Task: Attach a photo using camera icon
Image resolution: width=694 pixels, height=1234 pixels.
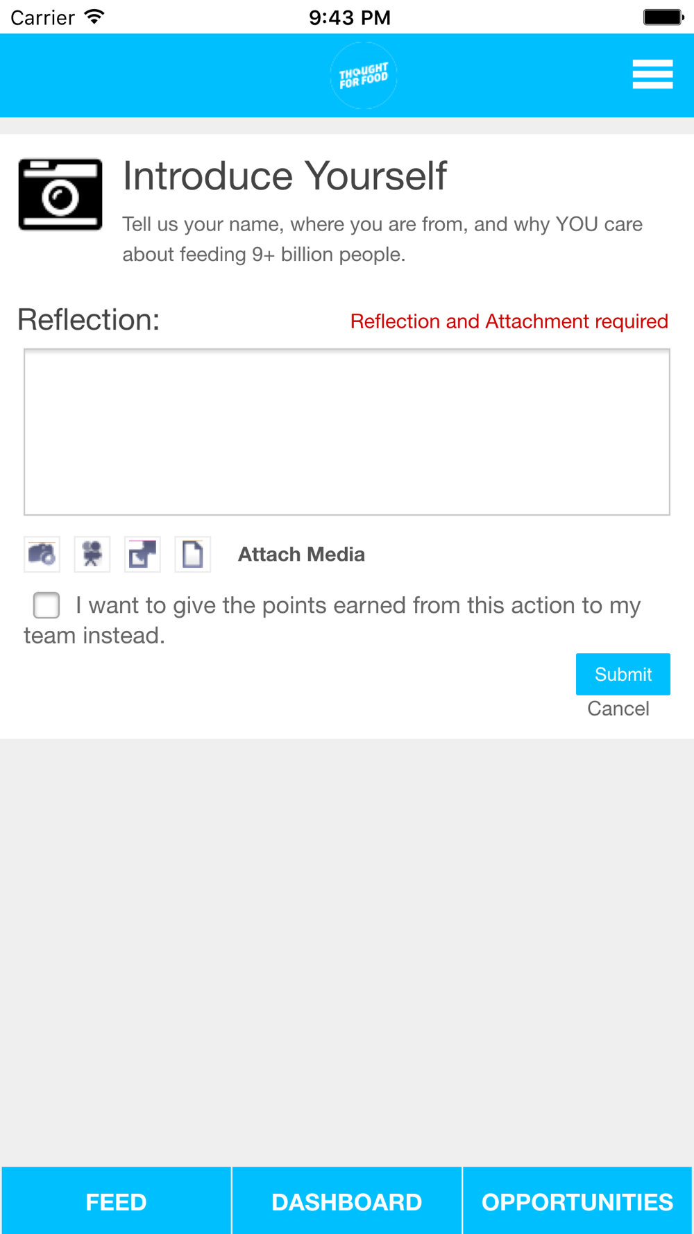Action: click(42, 554)
